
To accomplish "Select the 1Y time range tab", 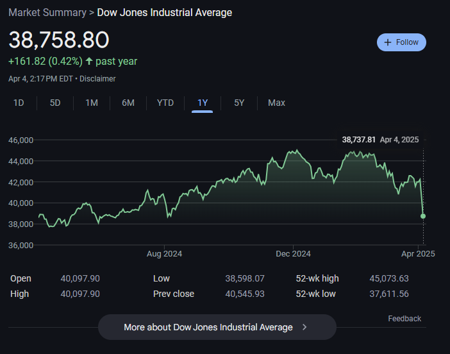I will (x=203, y=103).
